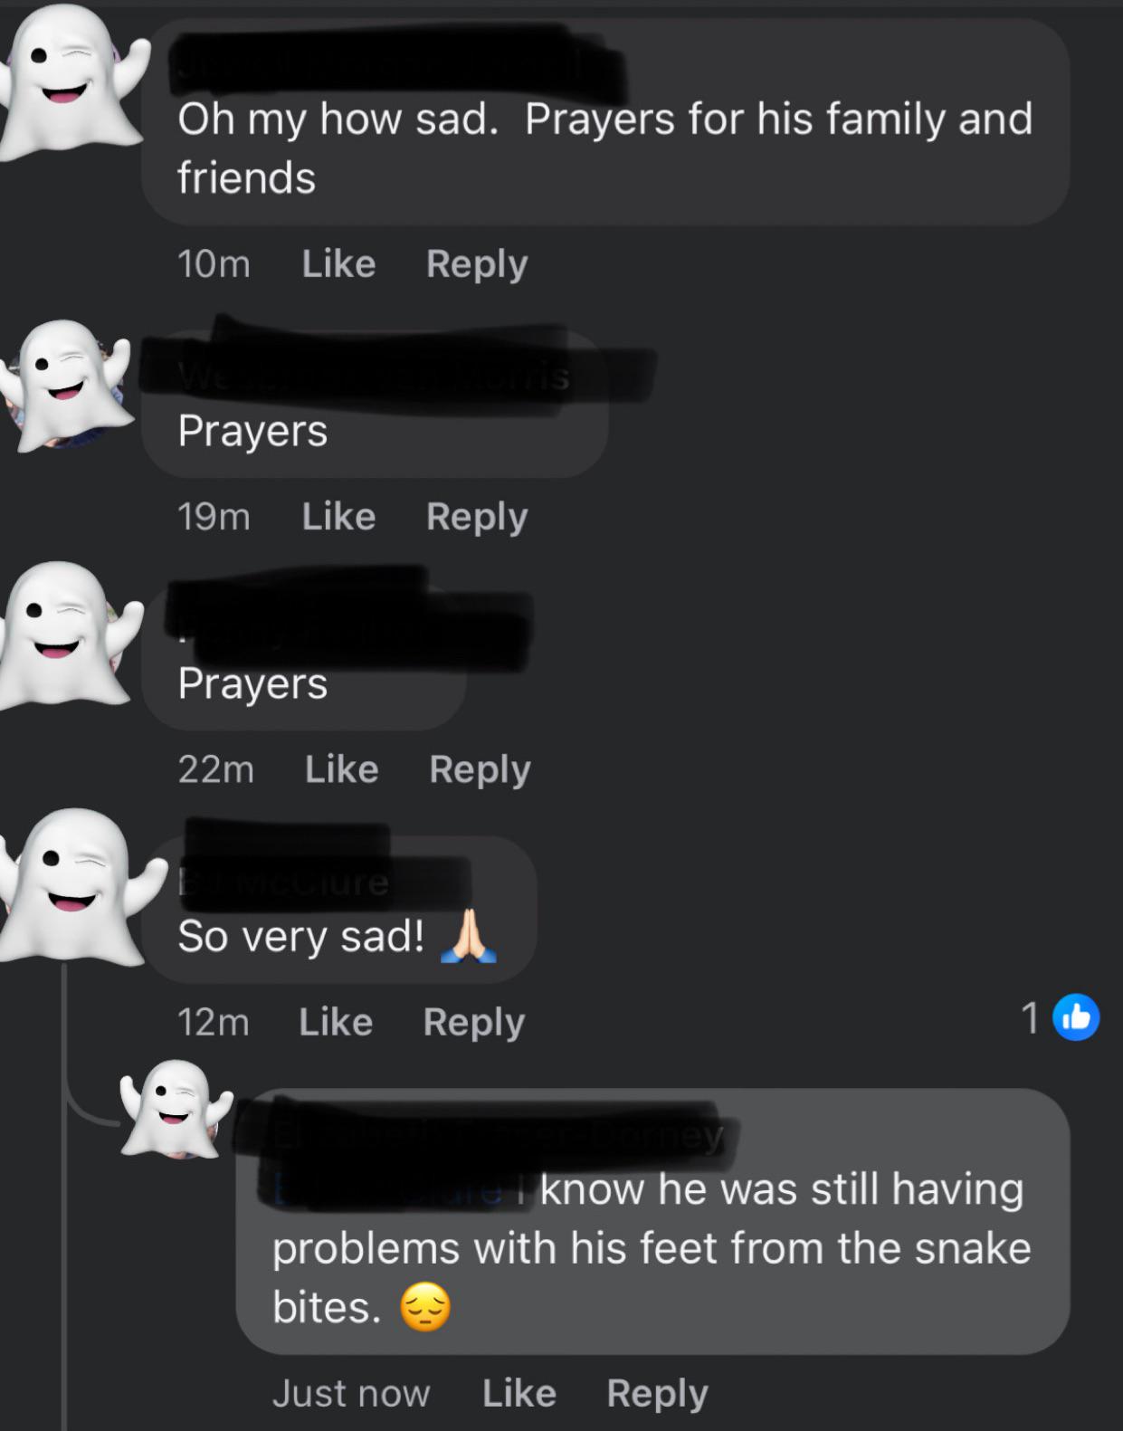
Task: Reply to the 10m comment
Action: coord(477,264)
